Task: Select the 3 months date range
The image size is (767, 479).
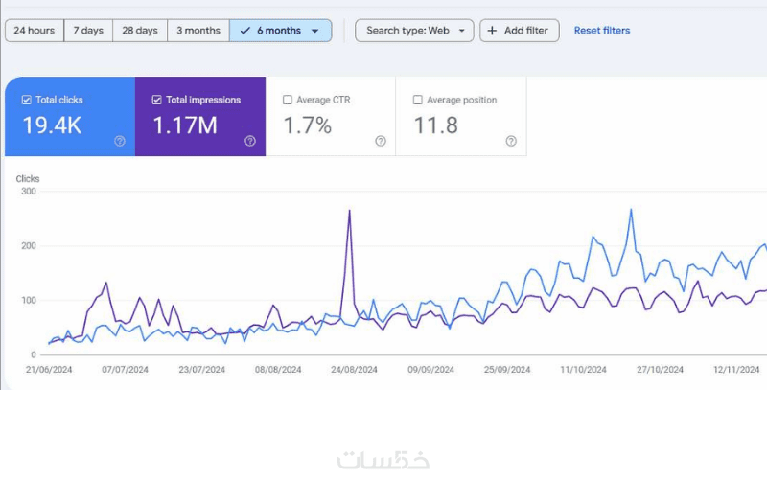Action: (198, 31)
